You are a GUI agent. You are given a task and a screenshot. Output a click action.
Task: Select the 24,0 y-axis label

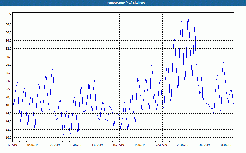[9, 81]
